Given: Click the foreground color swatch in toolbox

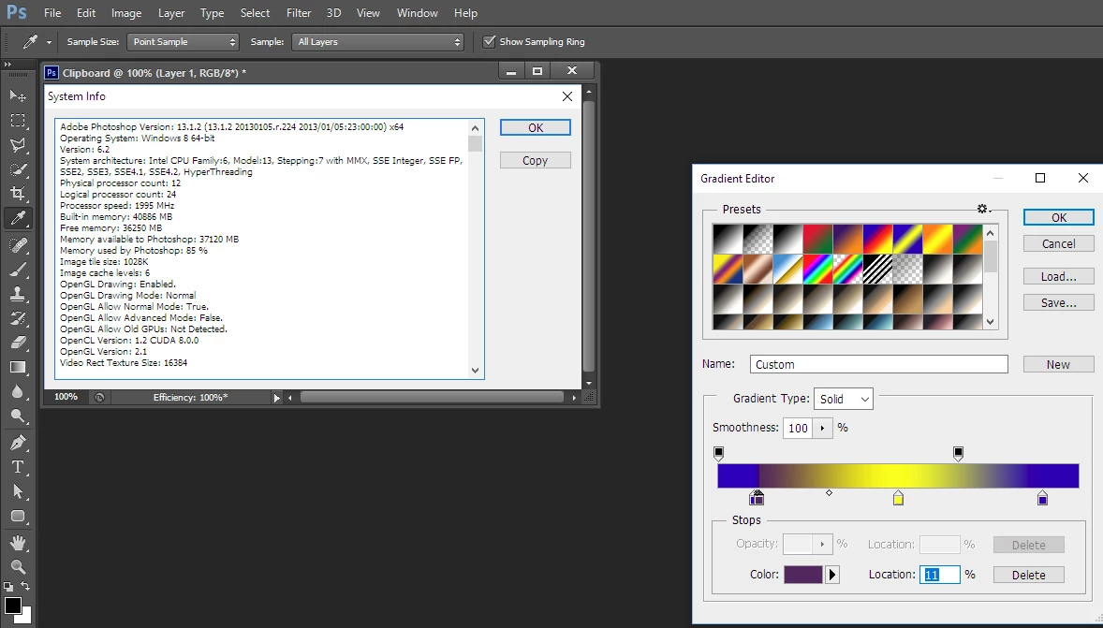Looking at the screenshot, I should pyautogui.click(x=13, y=606).
